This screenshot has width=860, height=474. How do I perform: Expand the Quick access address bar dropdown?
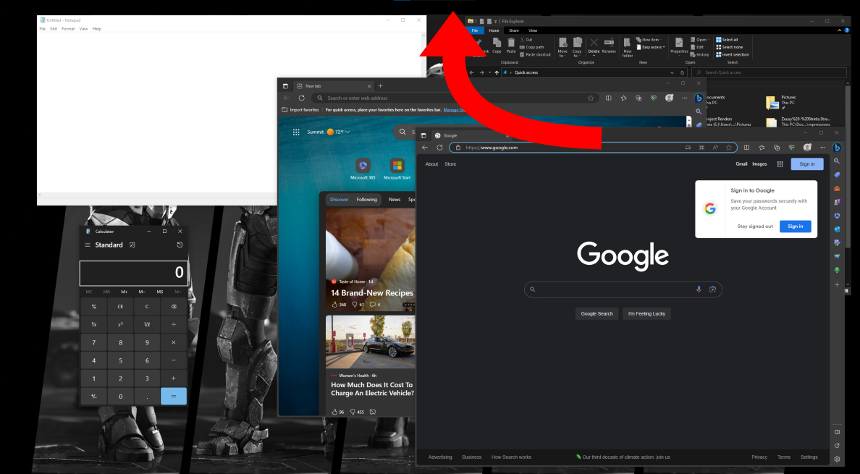[673, 72]
